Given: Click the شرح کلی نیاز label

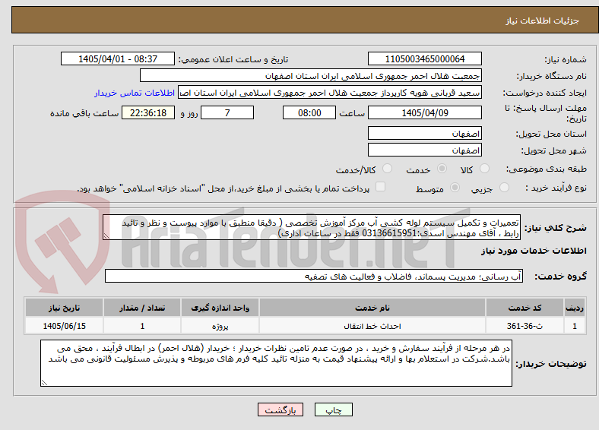Looking at the screenshot, I should click(555, 228).
